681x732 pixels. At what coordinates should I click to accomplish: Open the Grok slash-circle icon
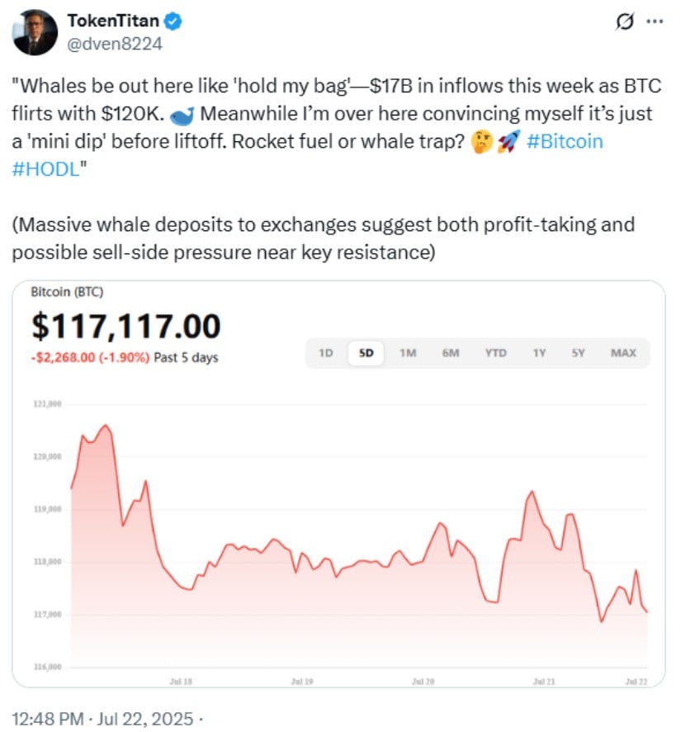[x=625, y=21]
